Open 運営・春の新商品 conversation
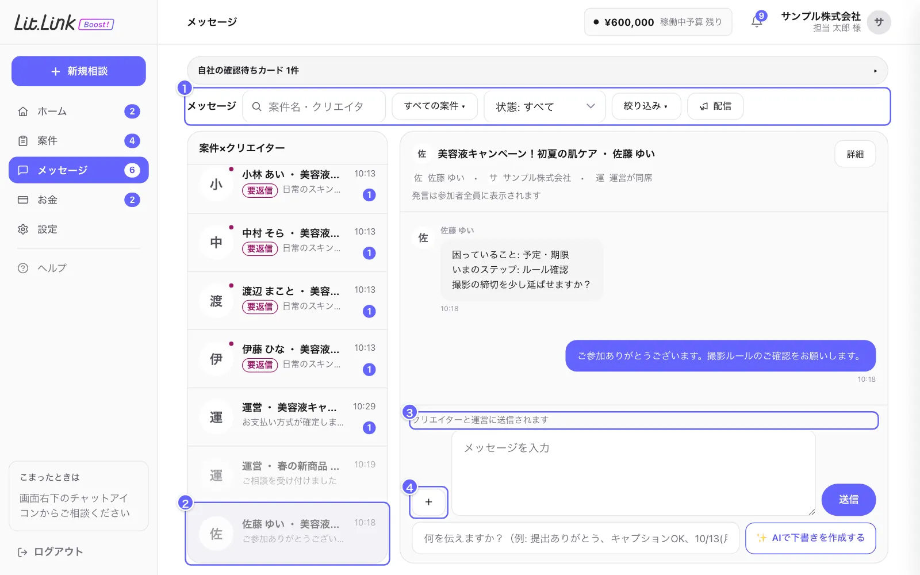This screenshot has width=920, height=575. tap(287, 475)
